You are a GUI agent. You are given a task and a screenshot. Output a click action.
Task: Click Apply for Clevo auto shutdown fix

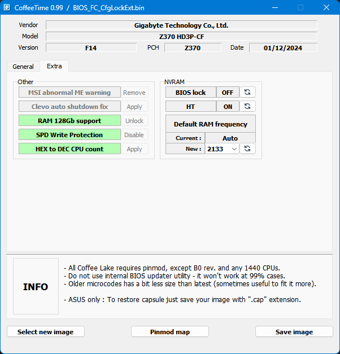(134, 107)
